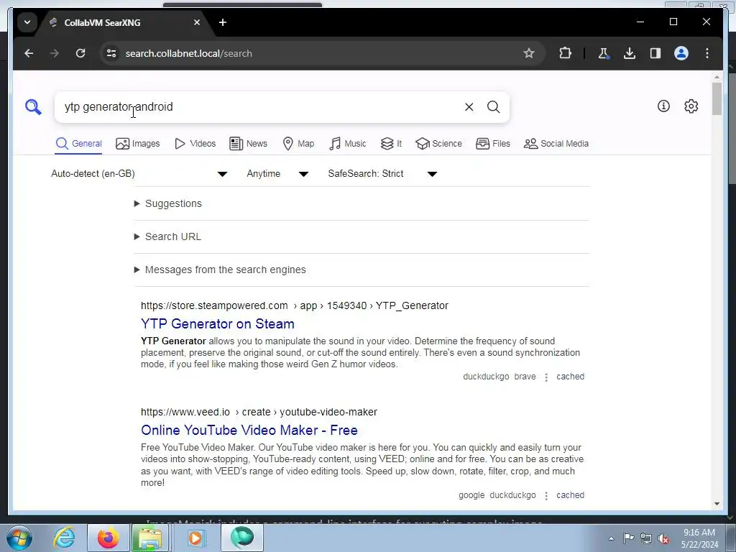Viewport: 736px width, 552px height.
Task: Open Online YouTube Video Maker result
Action: click(249, 431)
